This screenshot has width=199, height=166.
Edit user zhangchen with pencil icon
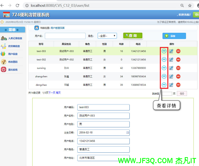pos(171,76)
